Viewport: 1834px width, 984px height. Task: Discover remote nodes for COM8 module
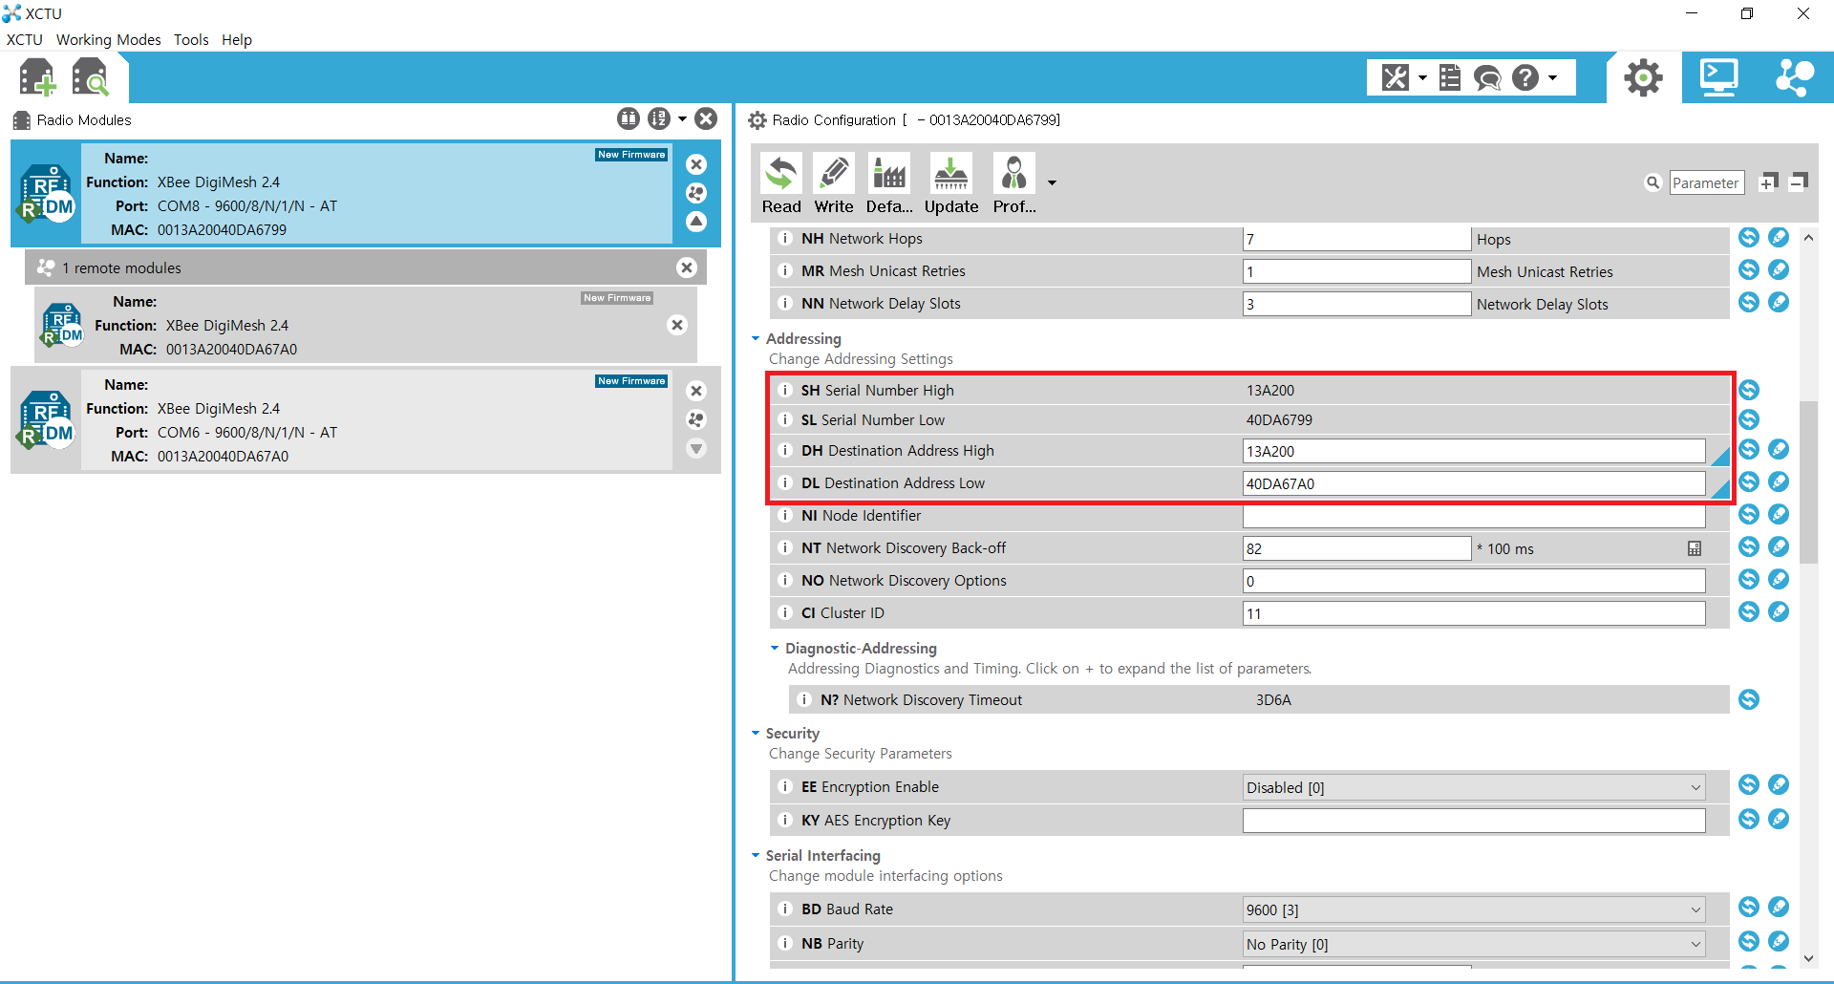click(x=696, y=193)
